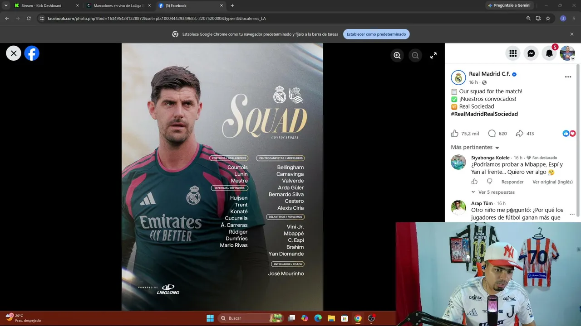Screen dimensions: 581x326
Task: Open the Chrome profile avatar
Action: (x=563, y=19)
